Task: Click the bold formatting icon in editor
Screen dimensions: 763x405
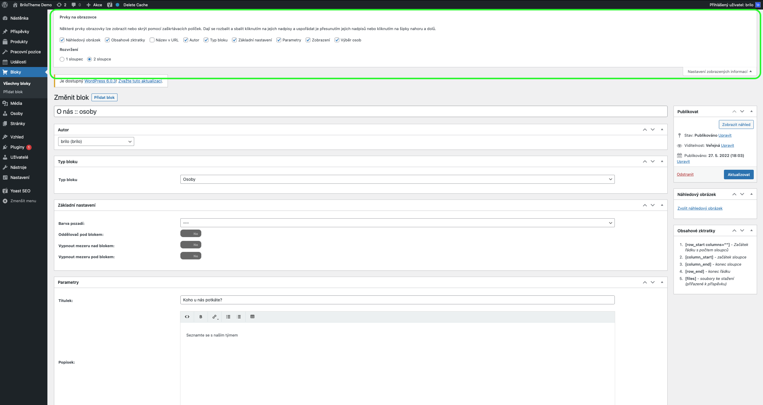Action: 201,317
